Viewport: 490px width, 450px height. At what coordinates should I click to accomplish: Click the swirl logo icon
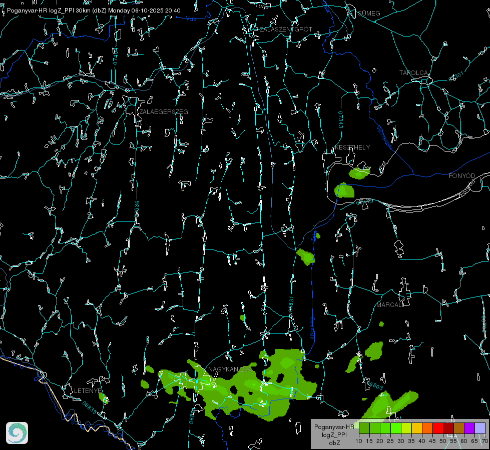click(x=17, y=433)
